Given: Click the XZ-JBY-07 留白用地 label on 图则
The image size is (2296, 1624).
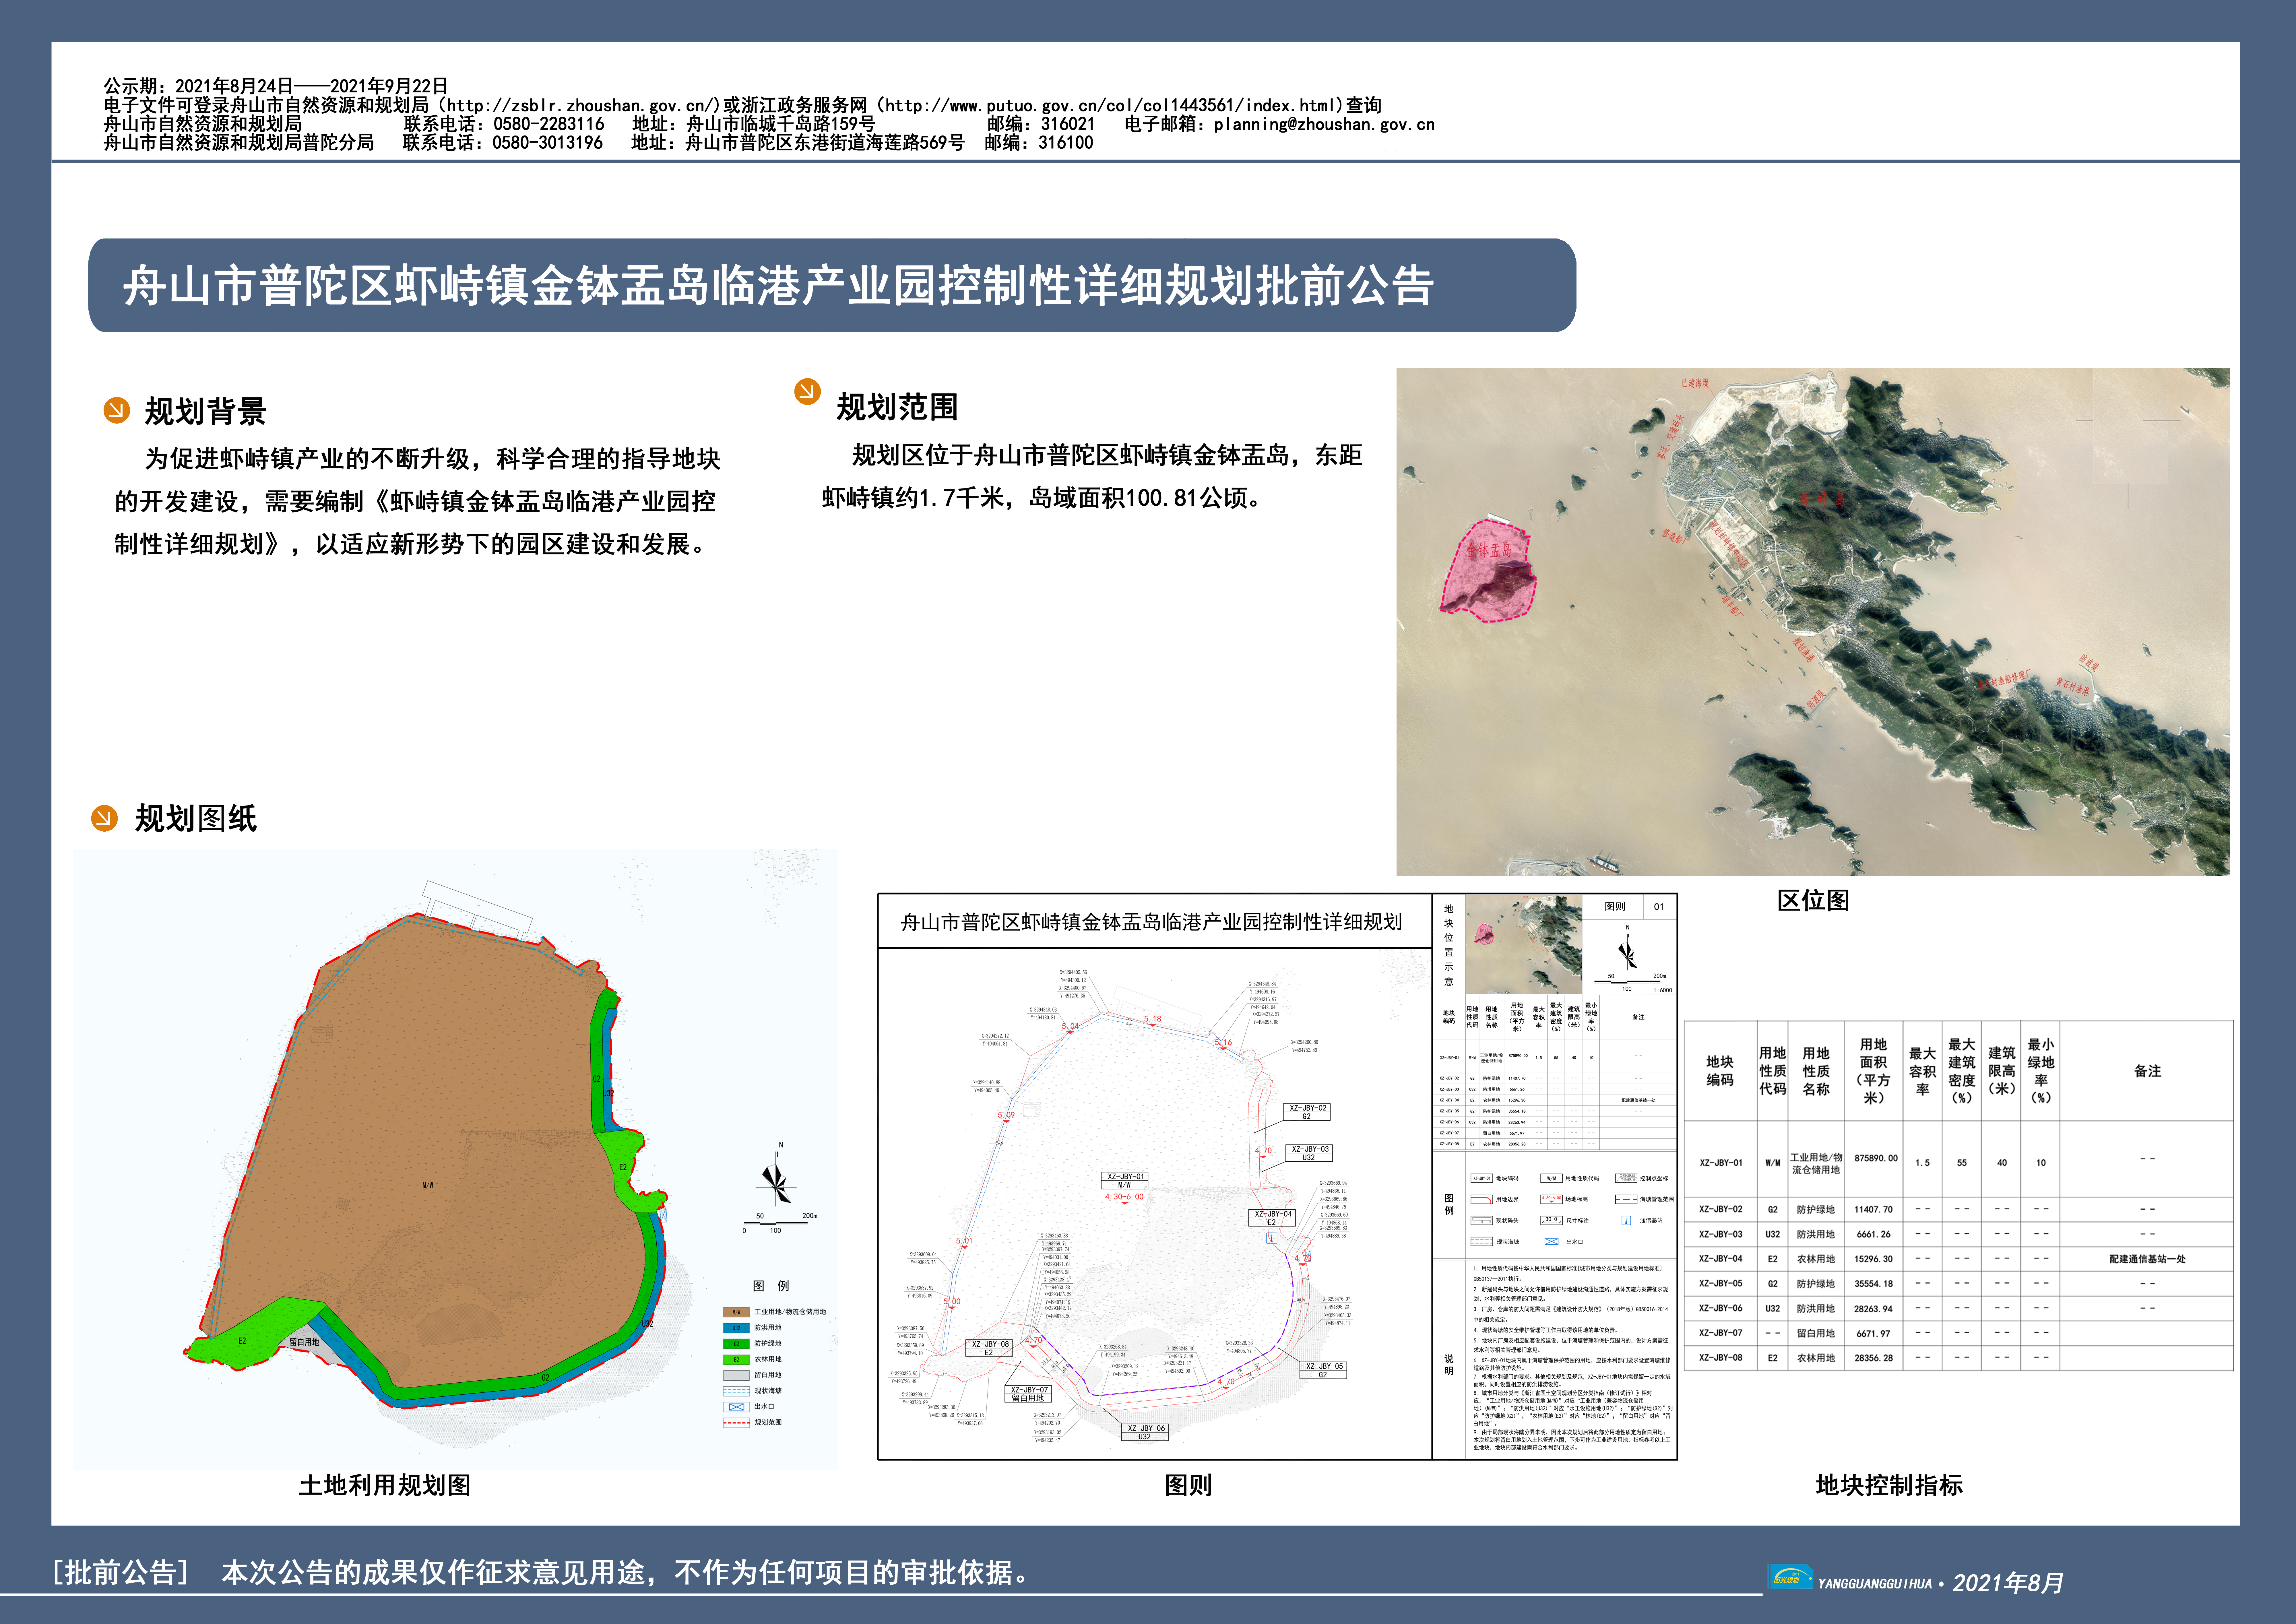Looking at the screenshot, I should pyautogui.click(x=1028, y=1394).
